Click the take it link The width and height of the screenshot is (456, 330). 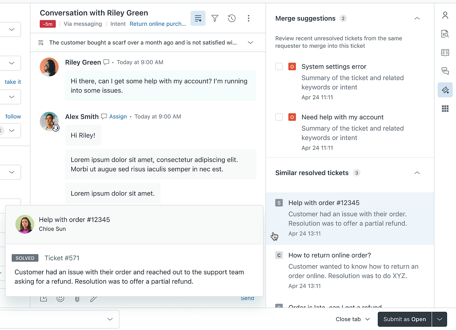click(x=13, y=82)
